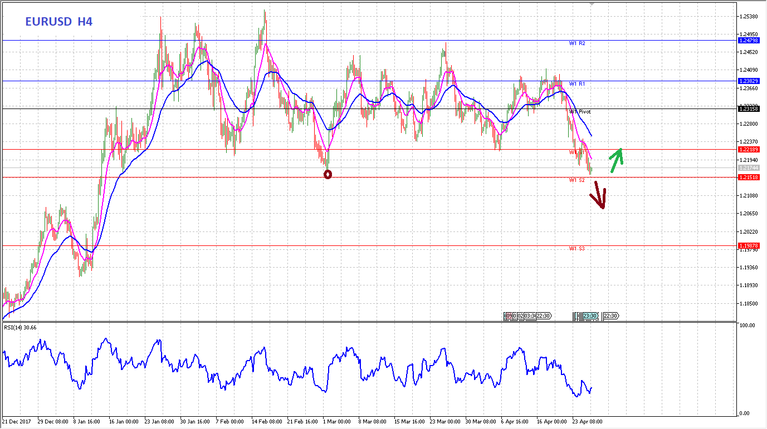
Task: Click the 23 Mar 00:00 date label
Action: click(446, 422)
